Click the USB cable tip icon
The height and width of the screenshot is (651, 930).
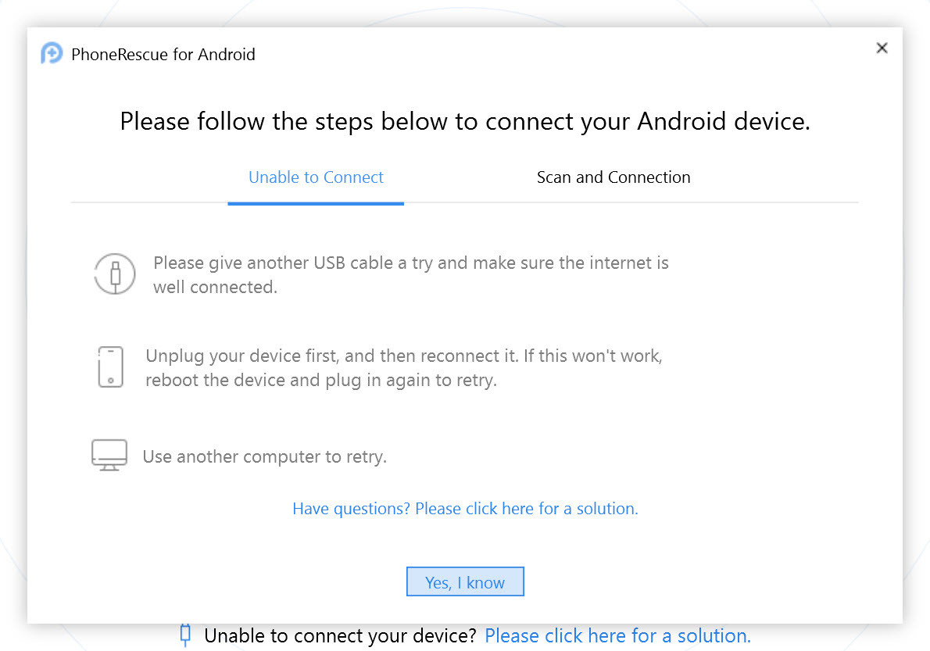(x=115, y=274)
